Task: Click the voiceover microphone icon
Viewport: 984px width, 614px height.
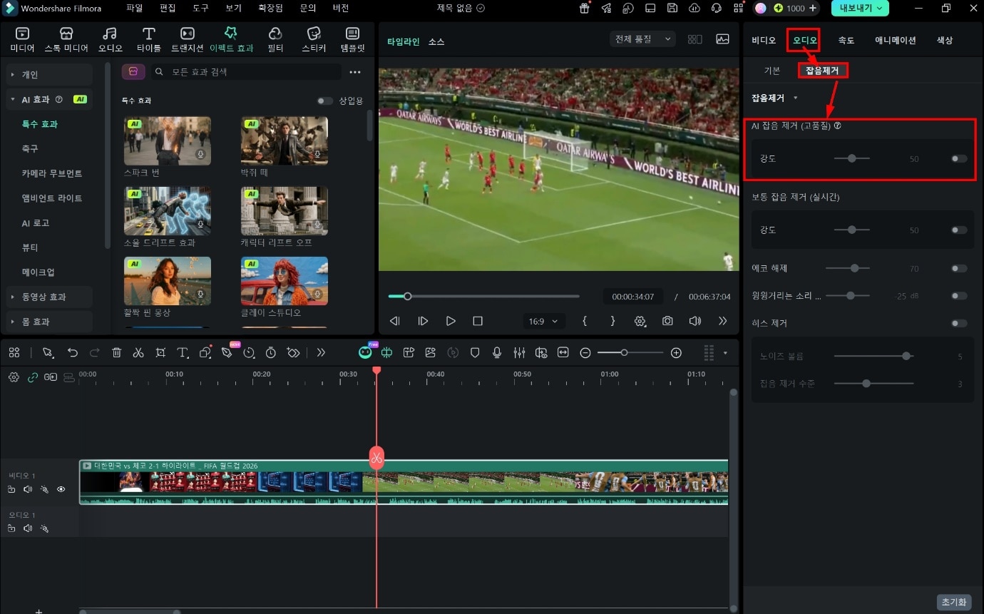Action: (x=497, y=352)
